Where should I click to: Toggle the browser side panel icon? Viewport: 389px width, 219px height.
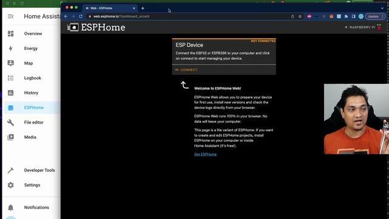click(x=354, y=16)
